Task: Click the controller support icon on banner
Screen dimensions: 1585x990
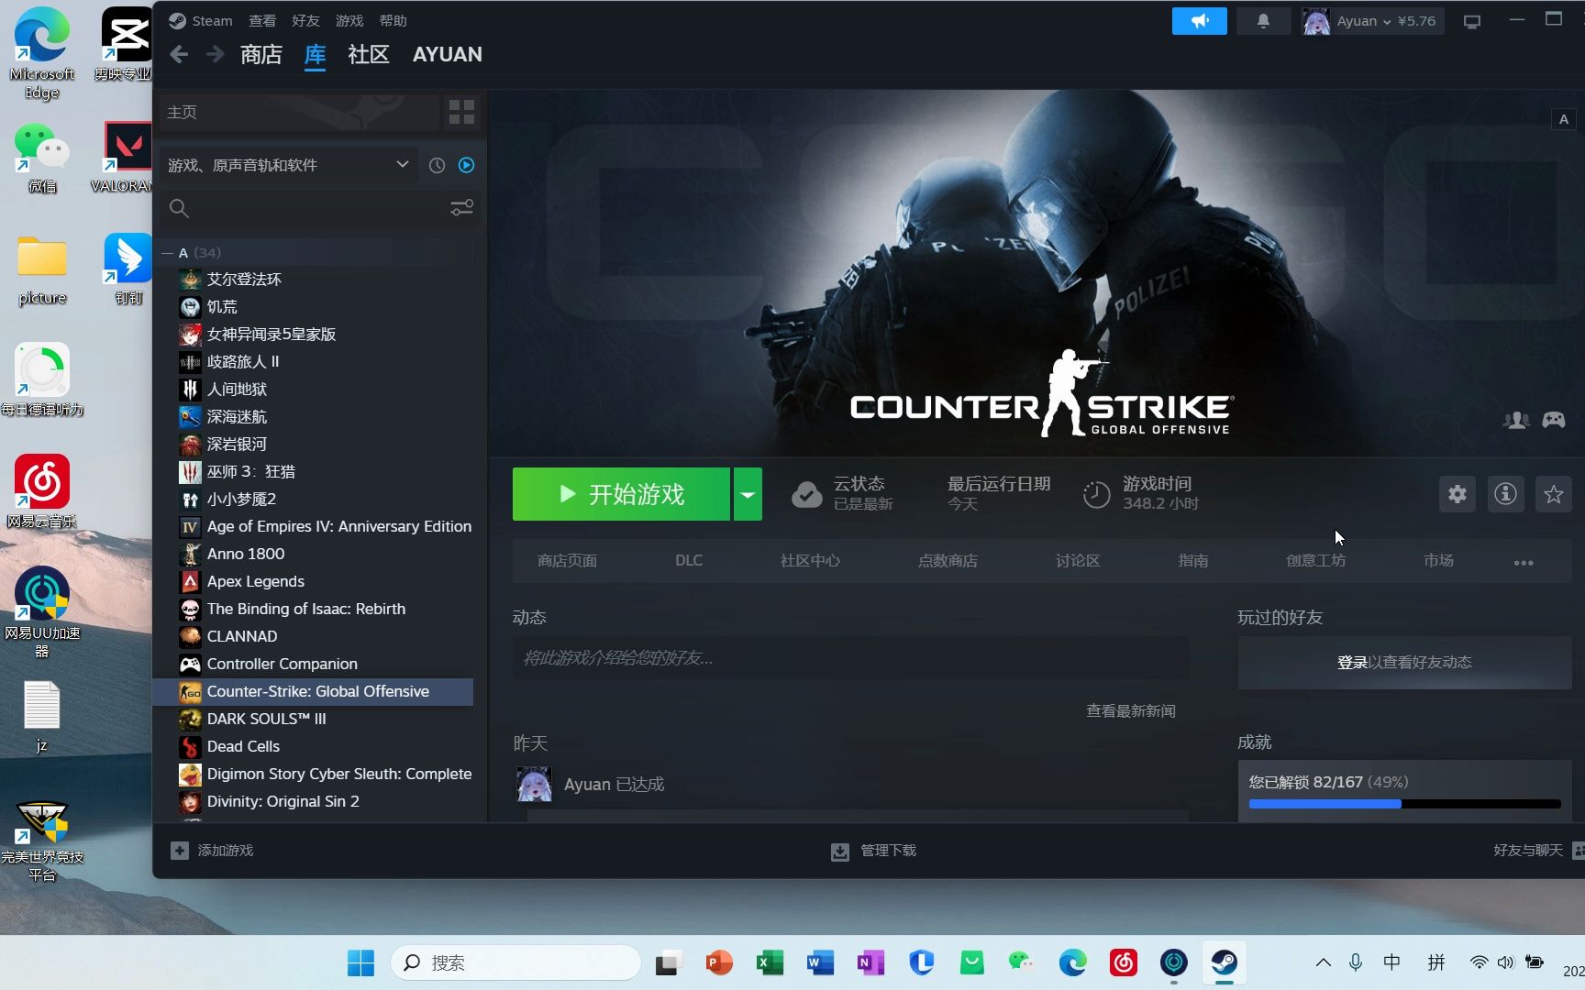Action: pyautogui.click(x=1553, y=420)
